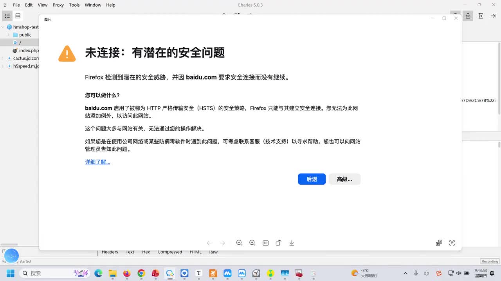Rotate the image in the viewer
The image size is (501, 281).
point(278,243)
